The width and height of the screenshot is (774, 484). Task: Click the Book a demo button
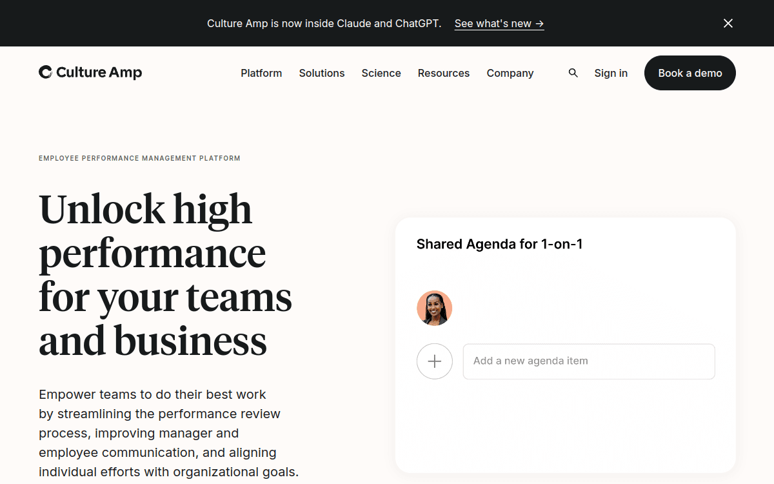pyautogui.click(x=690, y=73)
